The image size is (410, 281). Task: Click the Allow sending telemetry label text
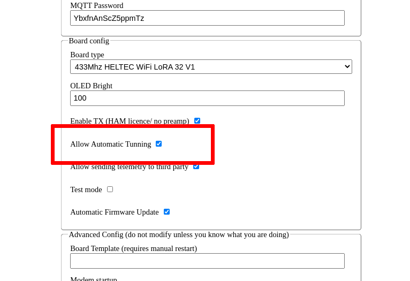[x=129, y=167]
